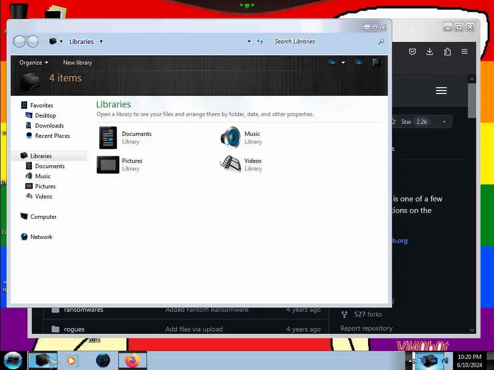The image size is (494, 370).
Task: Expand the view options dropdown arrow
Action: coord(343,62)
